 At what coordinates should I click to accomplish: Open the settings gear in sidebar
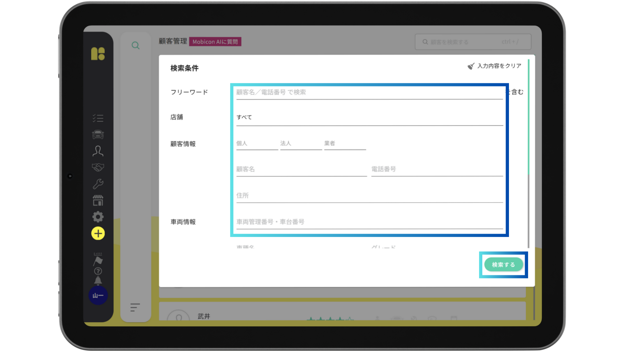[98, 217]
